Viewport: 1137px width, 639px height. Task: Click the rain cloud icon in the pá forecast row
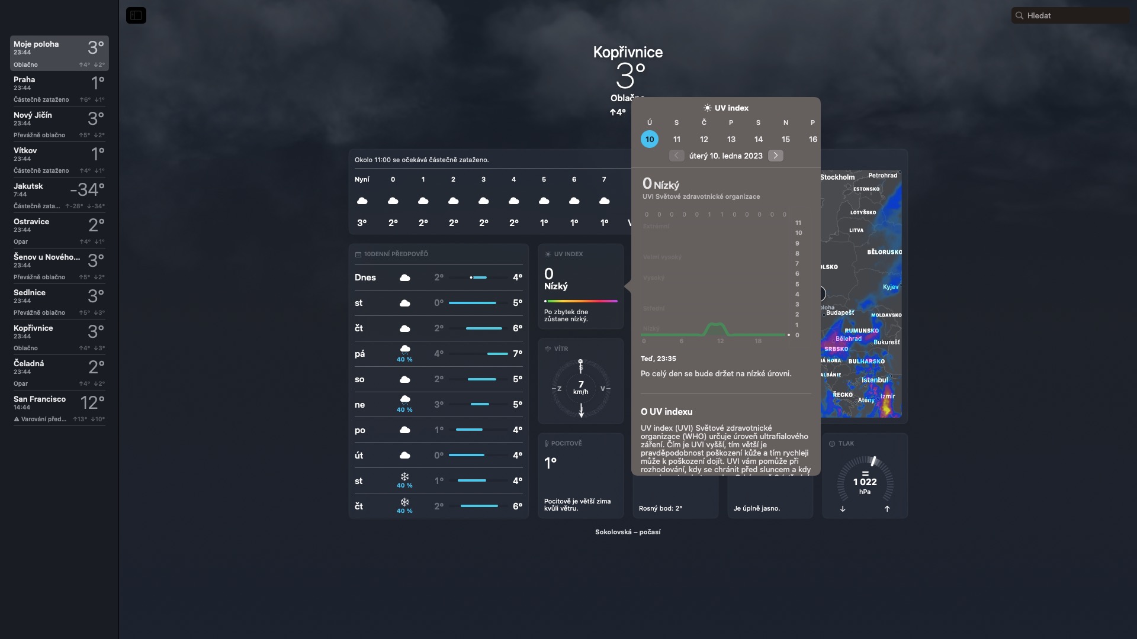[404, 350]
